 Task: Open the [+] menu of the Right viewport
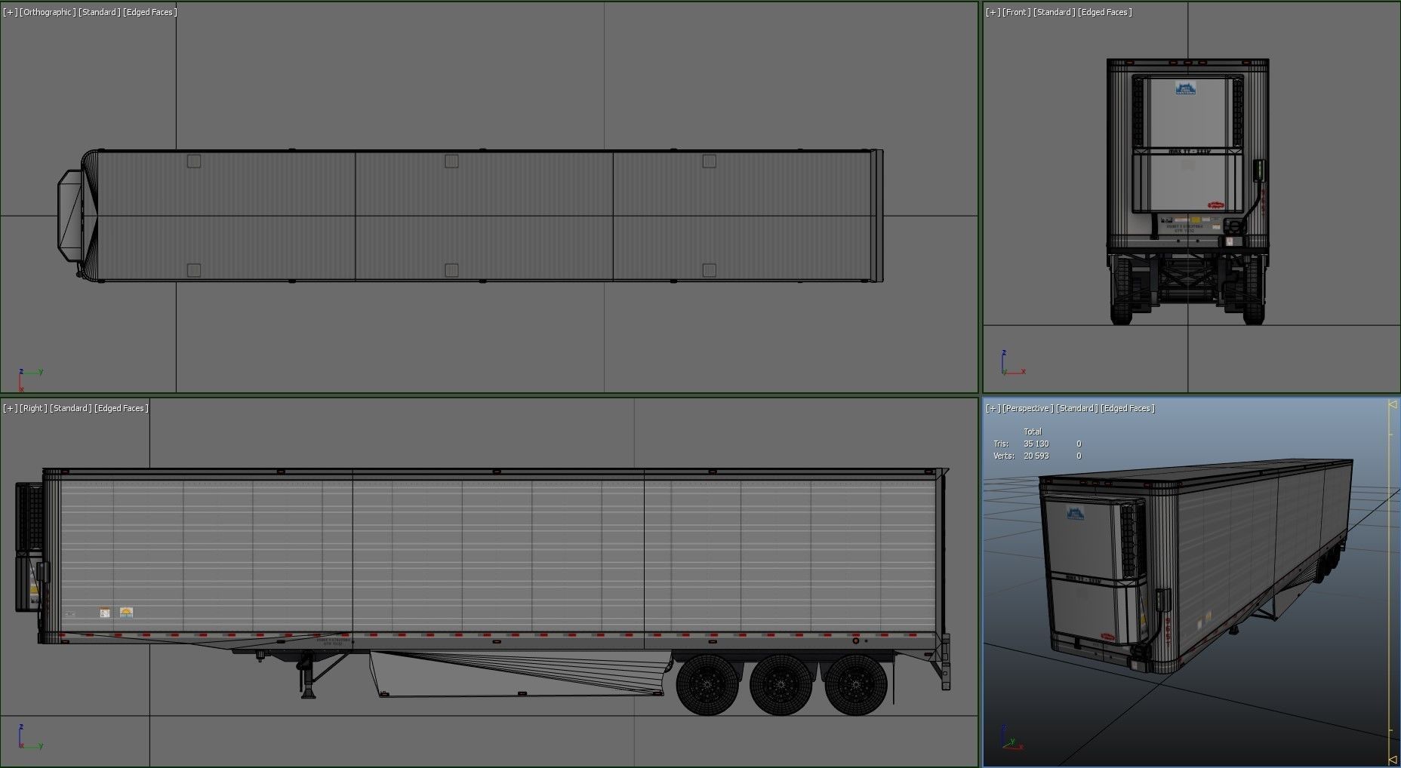tap(10, 408)
